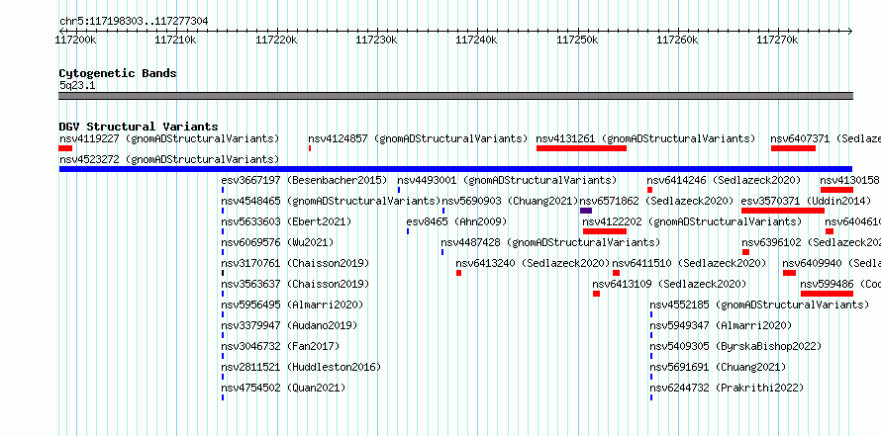Screen dimensions: 881x436
Task: Select the purple bar under nsv6571862
Action: pyautogui.click(x=586, y=211)
